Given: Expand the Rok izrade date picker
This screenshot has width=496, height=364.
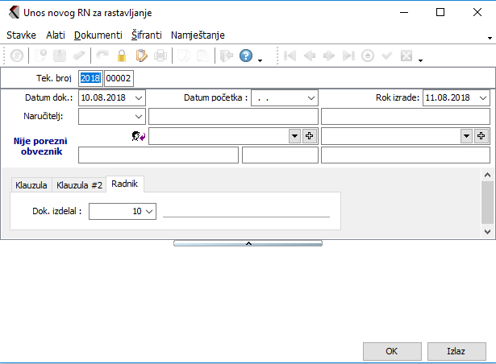Looking at the screenshot, I should 482,97.
